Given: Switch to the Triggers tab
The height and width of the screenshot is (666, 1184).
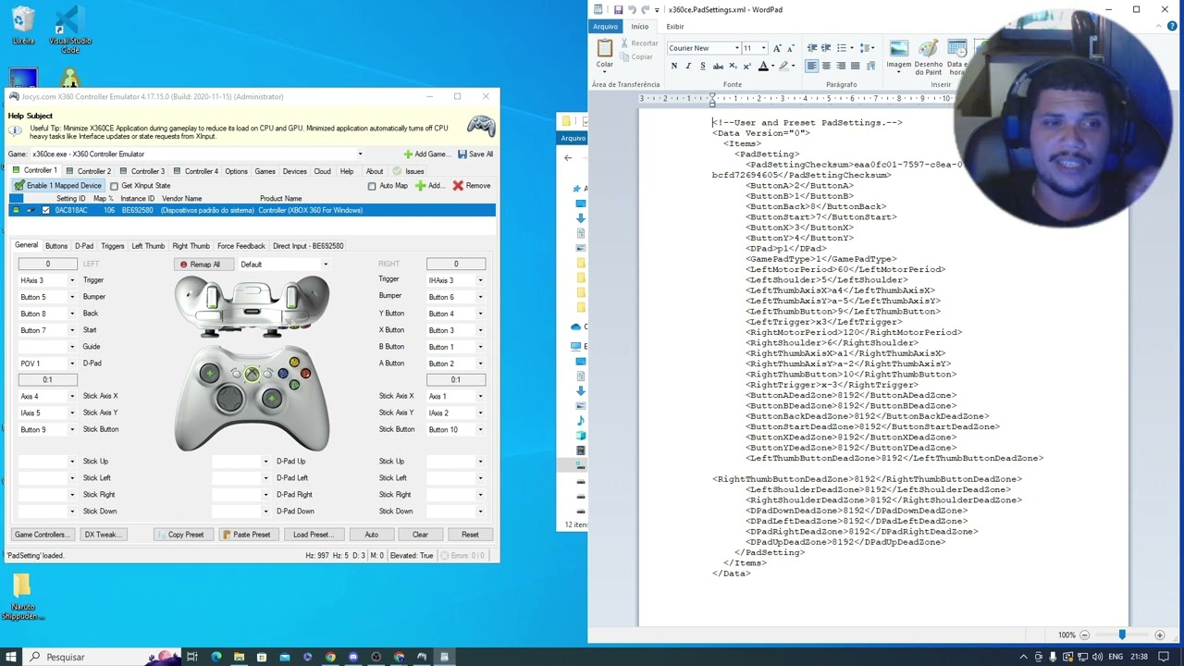Looking at the screenshot, I should click(113, 246).
